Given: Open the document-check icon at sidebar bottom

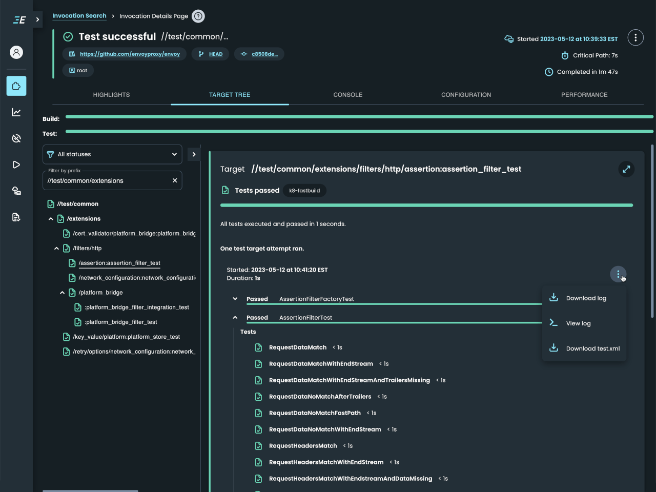Looking at the screenshot, I should pyautogui.click(x=16, y=217).
